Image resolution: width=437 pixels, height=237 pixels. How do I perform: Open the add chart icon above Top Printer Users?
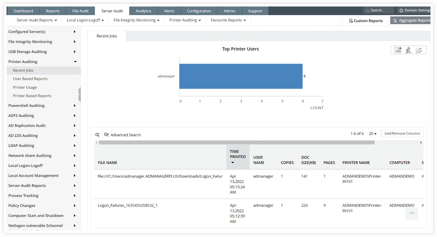click(398, 50)
